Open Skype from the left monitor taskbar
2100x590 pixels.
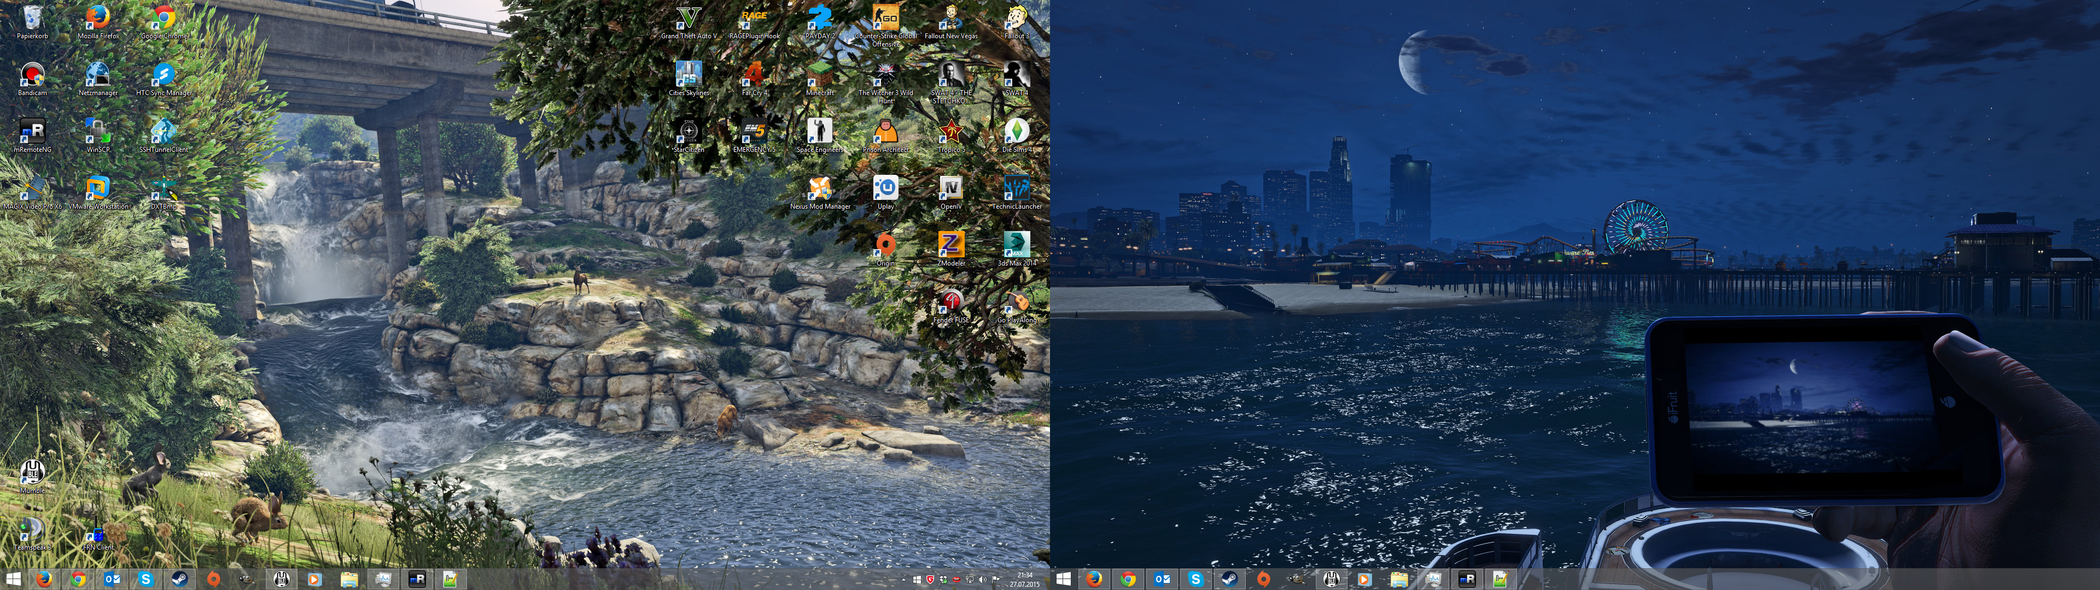pos(146,580)
